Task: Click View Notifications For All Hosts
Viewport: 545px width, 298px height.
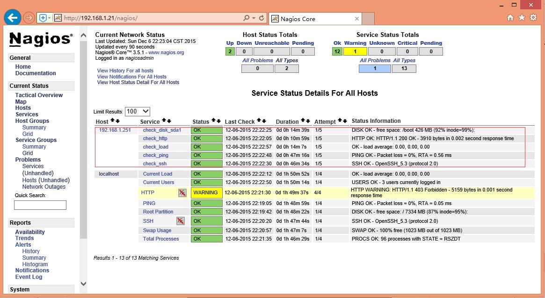Action: click(x=132, y=77)
